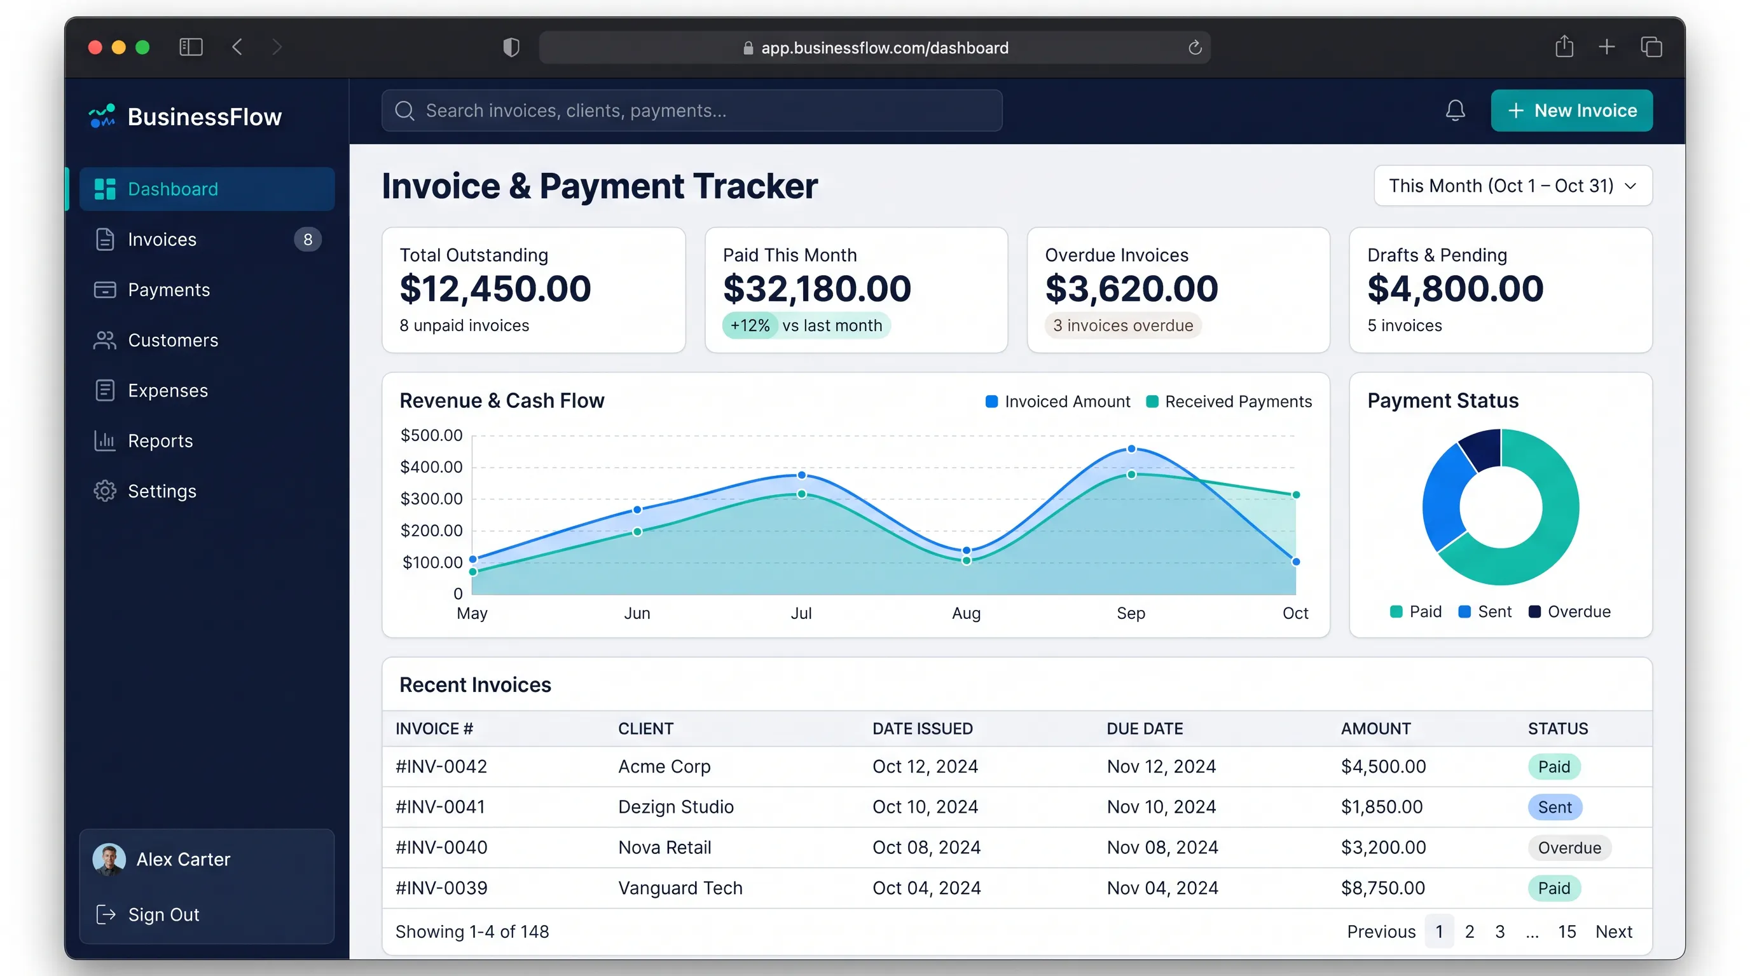Toggle Invoiced Amount legend swatch
The width and height of the screenshot is (1750, 976).
click(x=991, y=401)
